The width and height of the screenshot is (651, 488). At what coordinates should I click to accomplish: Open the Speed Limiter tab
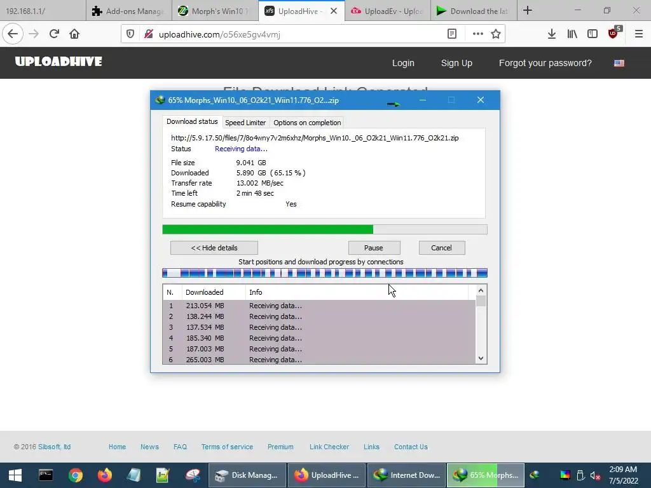coord(245,123)
